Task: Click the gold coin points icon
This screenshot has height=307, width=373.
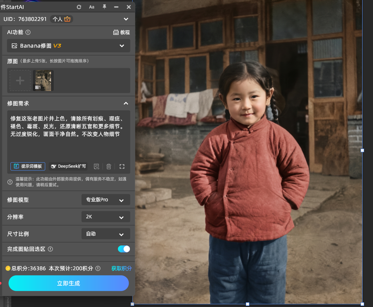Action: pos(8,268)
